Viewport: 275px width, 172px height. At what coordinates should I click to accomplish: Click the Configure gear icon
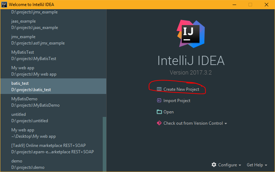(x=214, y=165)
